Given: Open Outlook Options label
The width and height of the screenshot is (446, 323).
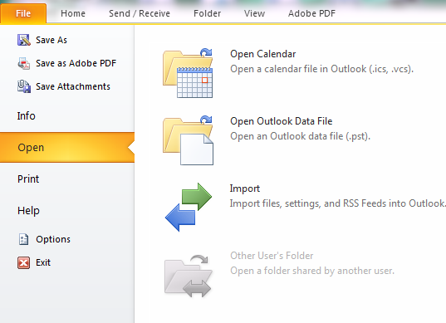Looking at the screenshot, I should click(x=53, y=239).
